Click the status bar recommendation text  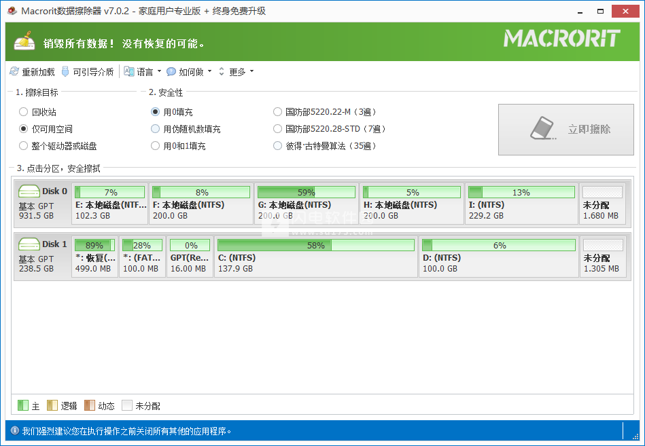tap(126, 431)
